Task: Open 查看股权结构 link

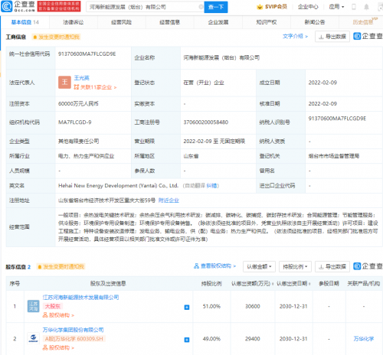Action: tap(214, 266)
